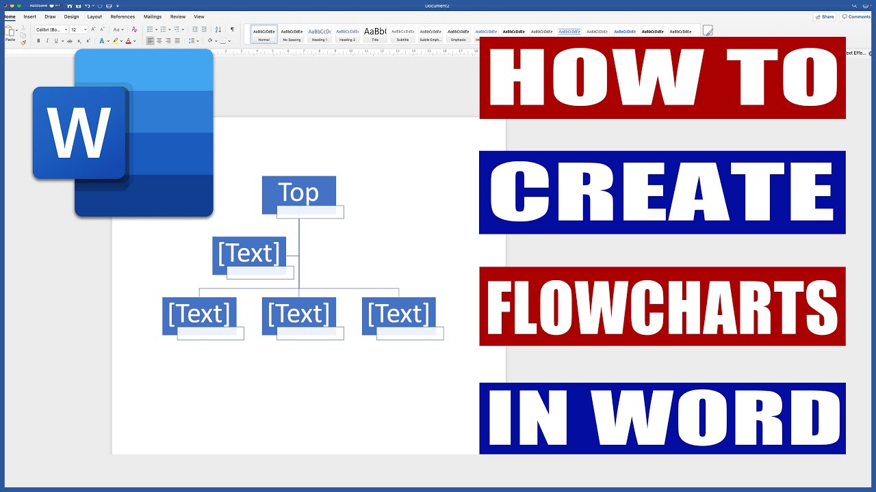Open Change Case Aa dropdown
This screenshot has height=492, width=876.
tap(118, 29)
